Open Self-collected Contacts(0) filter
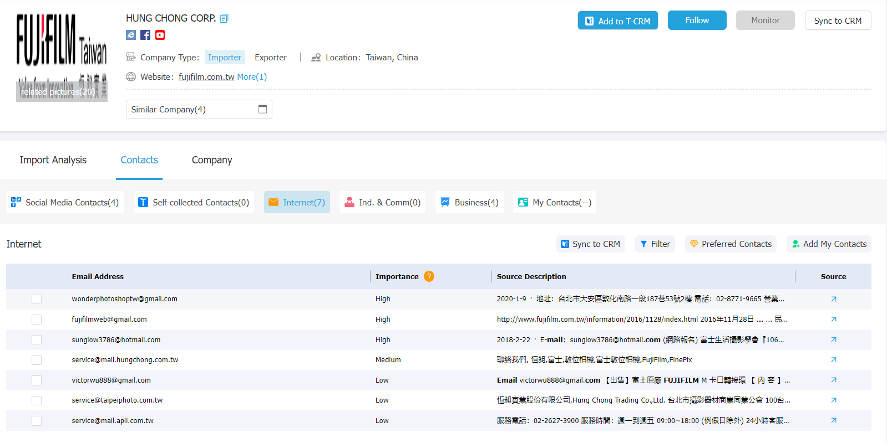Screen dimensions: 887x443 coord(194,202)
